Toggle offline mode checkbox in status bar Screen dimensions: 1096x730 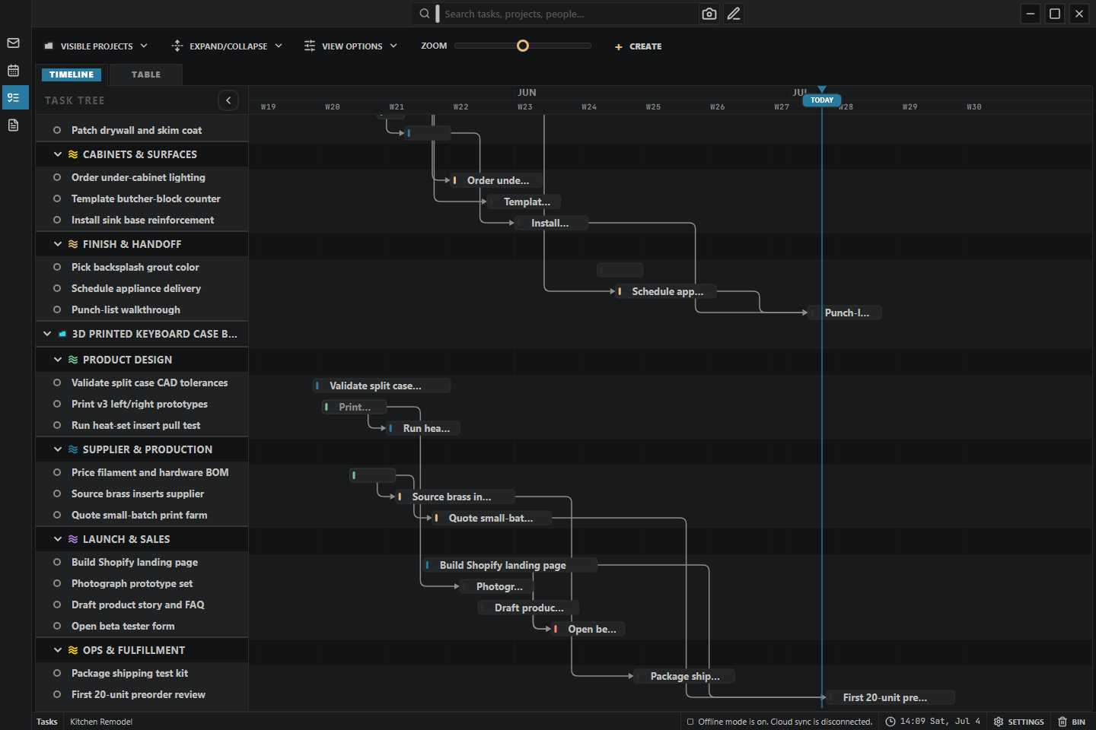pos(690,722)
